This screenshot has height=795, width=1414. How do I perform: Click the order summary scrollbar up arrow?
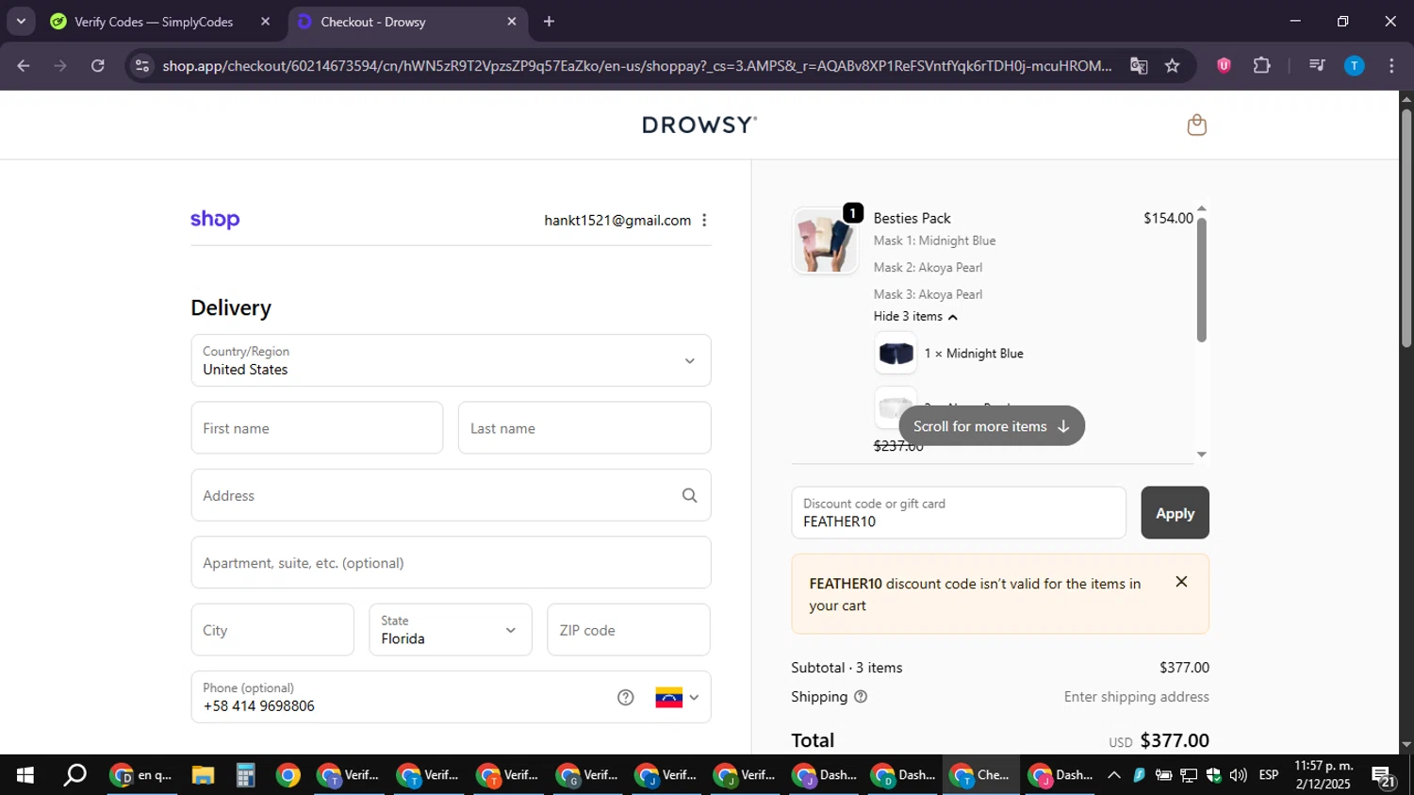coord(1201,208)
